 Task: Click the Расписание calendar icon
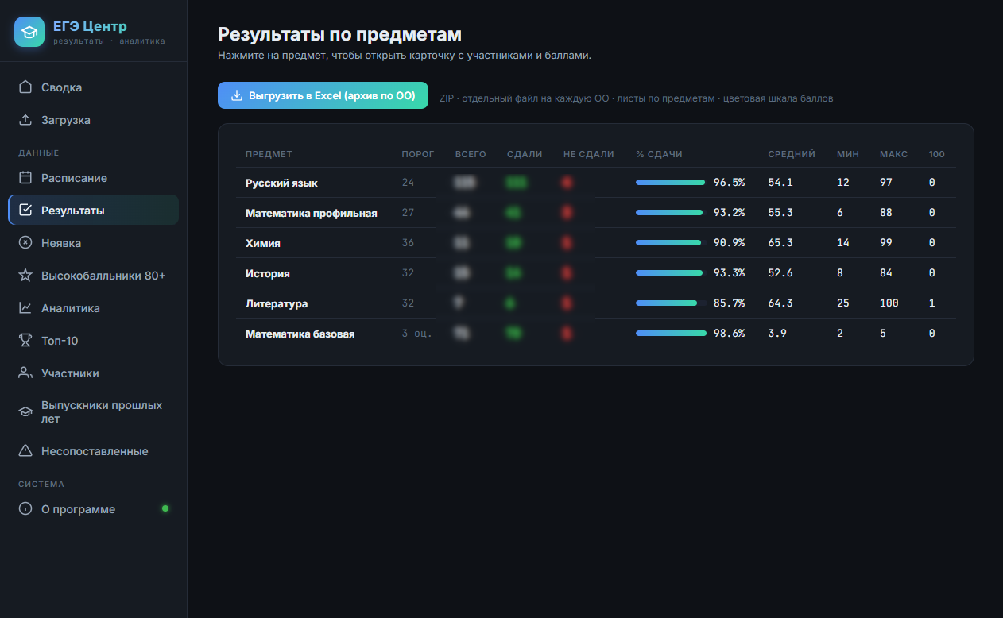25,178
